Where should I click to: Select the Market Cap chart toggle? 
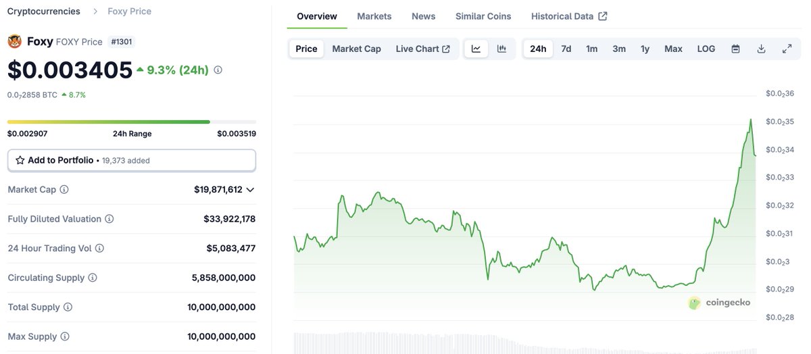356,49
